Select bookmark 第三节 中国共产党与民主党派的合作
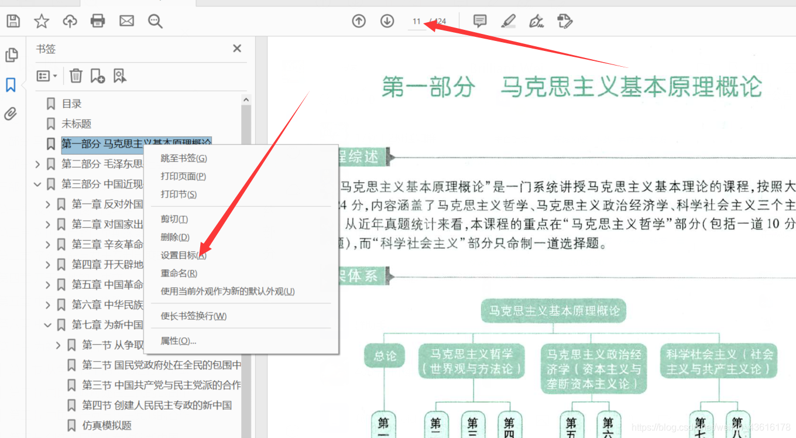 [162, 385]
